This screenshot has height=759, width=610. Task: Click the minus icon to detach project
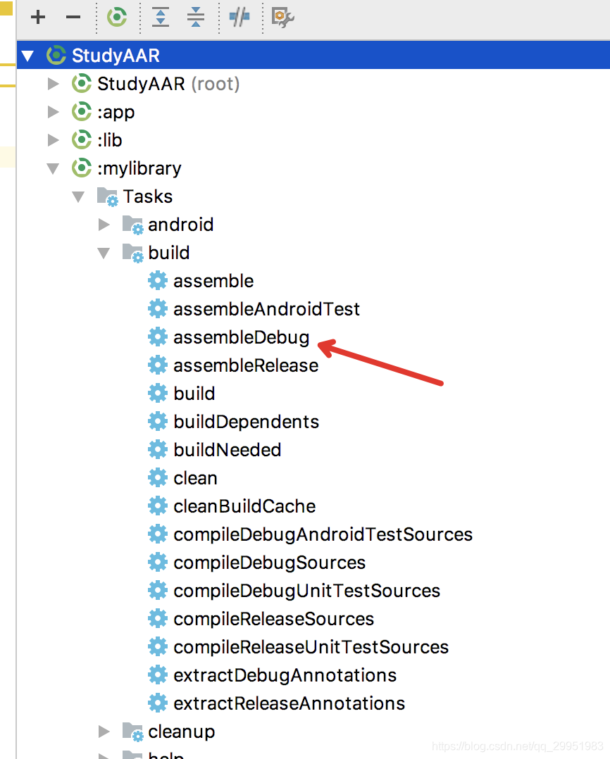tap(73, 18)
